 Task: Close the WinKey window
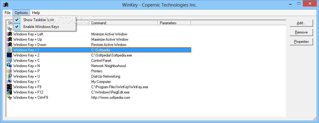[310, 3]
